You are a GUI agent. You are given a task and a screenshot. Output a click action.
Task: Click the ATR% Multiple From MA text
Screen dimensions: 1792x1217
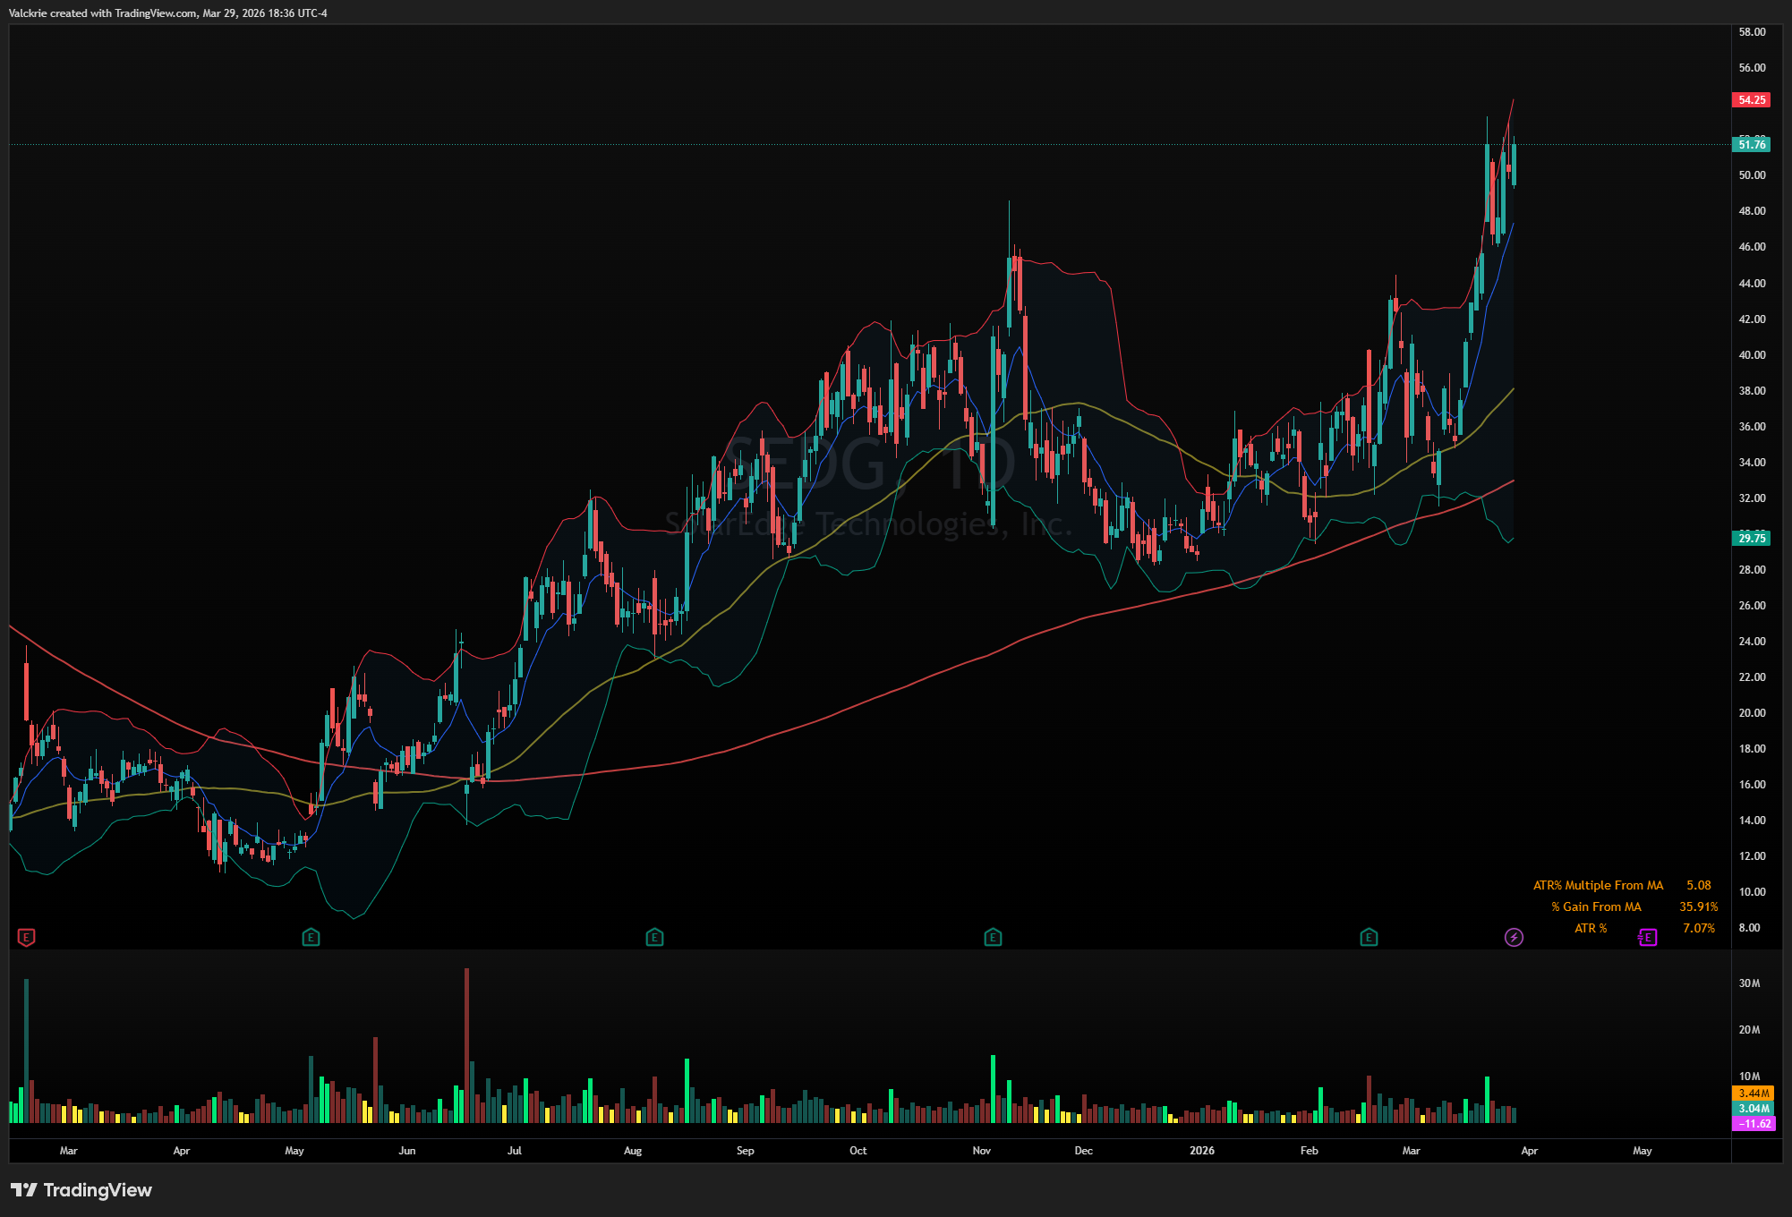(x=1598, y=885)
